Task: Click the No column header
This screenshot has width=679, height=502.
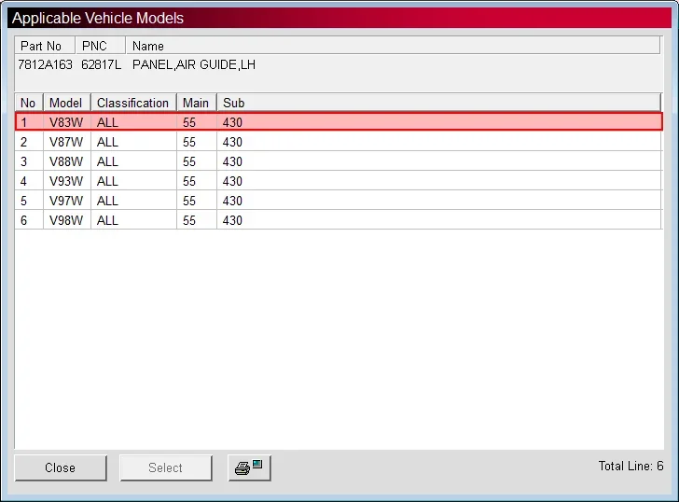Action: (29, 103)
